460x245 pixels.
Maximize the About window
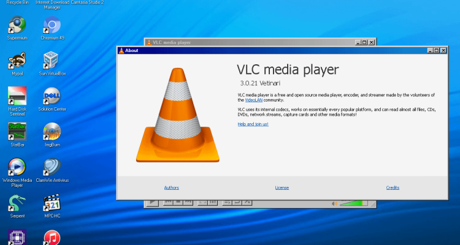(437, 50)
